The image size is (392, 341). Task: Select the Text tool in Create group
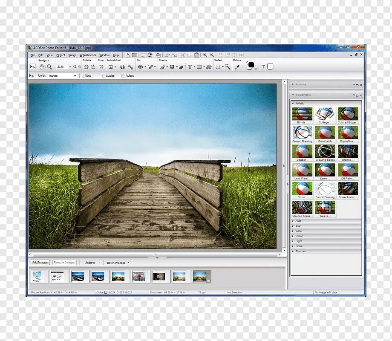point(190,67)
